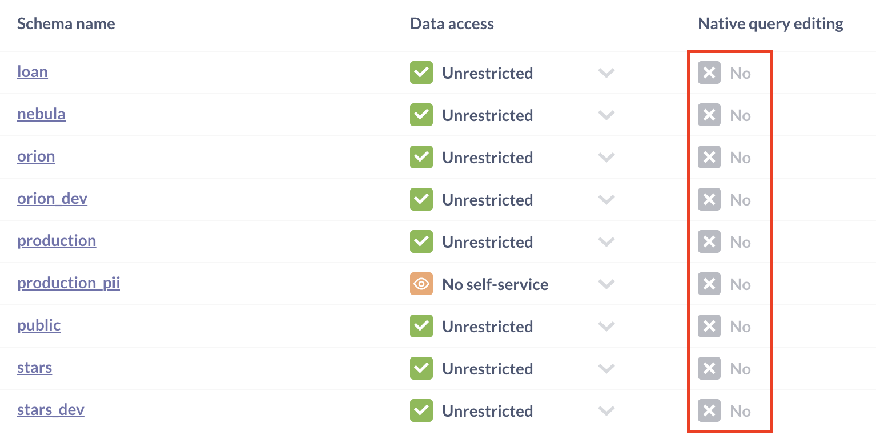Click the green Unrestricted icon in nebula row
876x443 pixels.
tap(421, 115)
